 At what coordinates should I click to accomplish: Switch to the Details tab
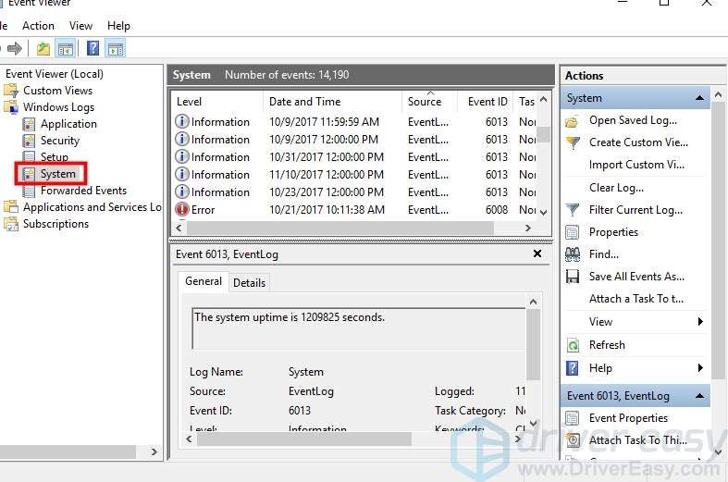(249, 283)
